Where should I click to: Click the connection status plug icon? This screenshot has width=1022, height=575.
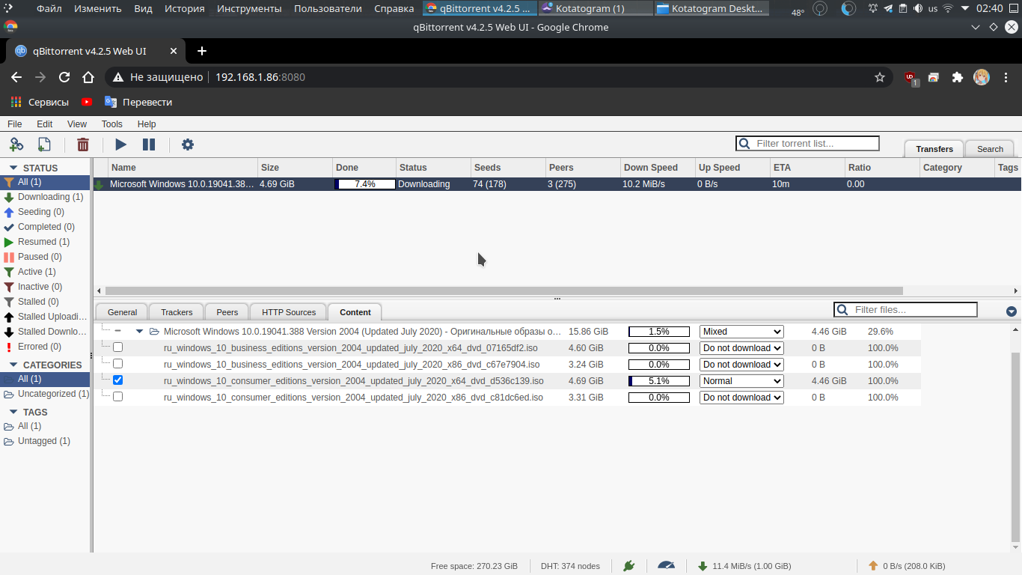pos(629,566)
